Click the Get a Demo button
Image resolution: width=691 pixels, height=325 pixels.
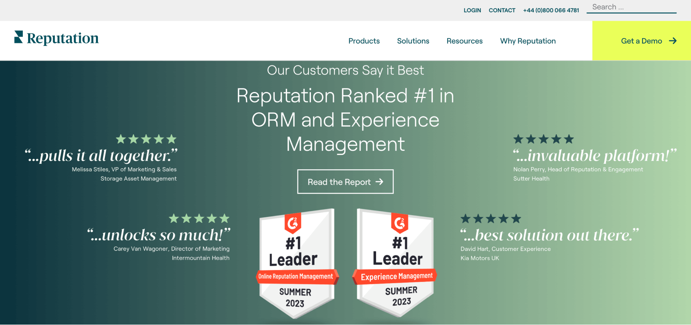click(641, 41)
